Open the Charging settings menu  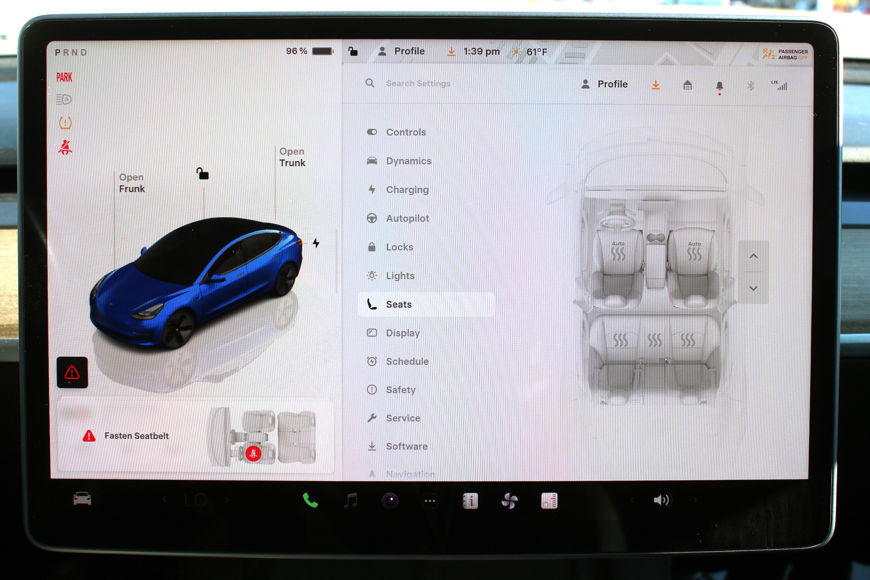tap(407, 190)
